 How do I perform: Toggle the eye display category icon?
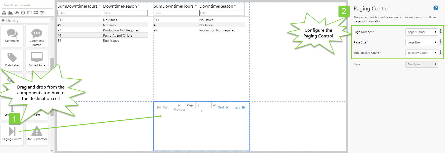pos(17,13)
